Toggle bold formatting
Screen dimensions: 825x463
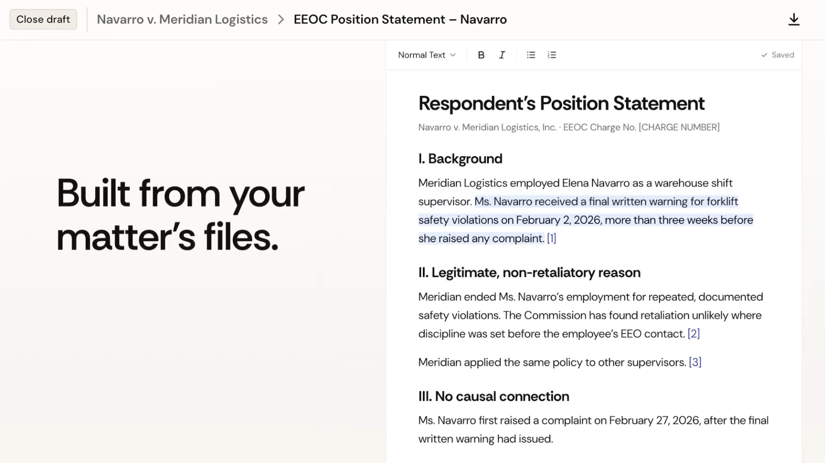tap(481, 55)
